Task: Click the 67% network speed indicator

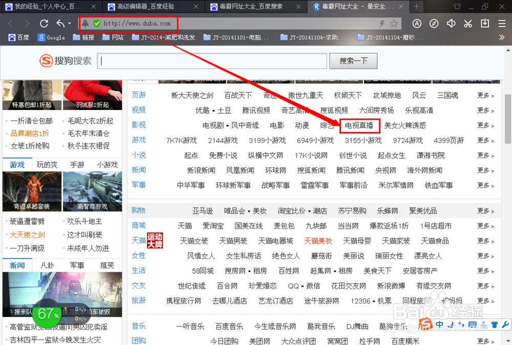Action: 47,316
